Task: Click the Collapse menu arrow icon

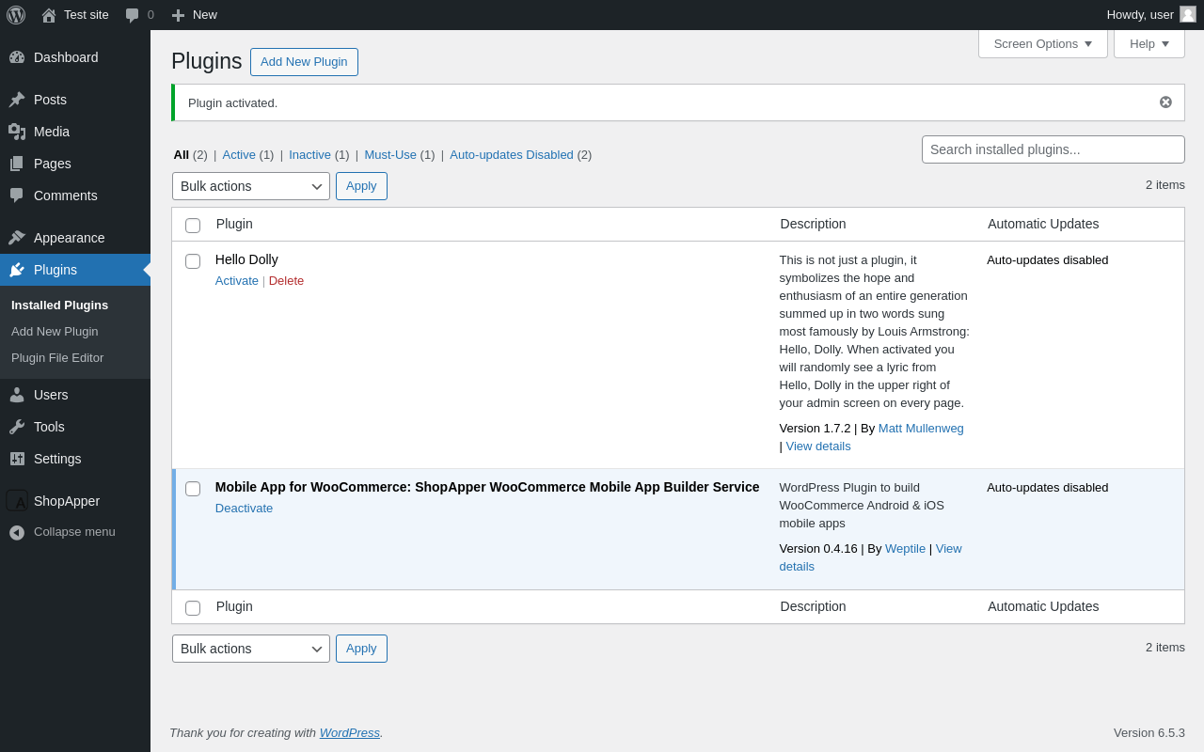Action: click(x=17, y=532)
